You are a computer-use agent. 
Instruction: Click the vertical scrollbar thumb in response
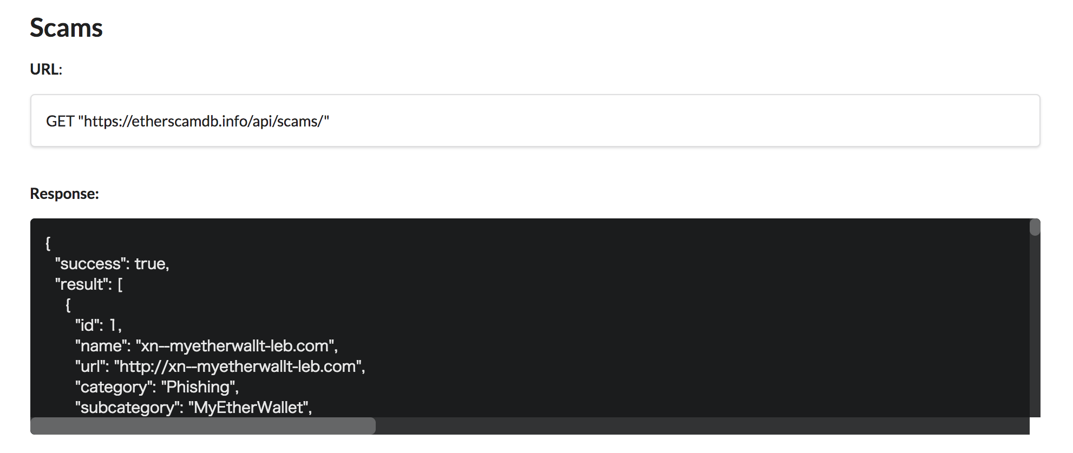(x=1035, y=227)
